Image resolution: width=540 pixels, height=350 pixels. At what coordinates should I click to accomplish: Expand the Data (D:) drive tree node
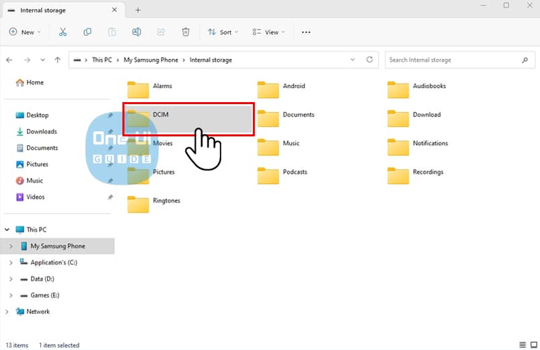(x=11, y=279)
